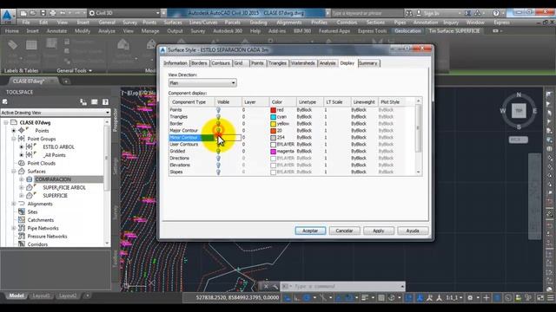The image size is (556, 312).
Task: Click the Undo arrow in quick access toolbar
Action: point(63,13)
